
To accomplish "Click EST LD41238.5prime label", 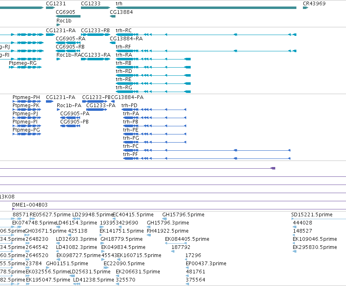I will [x=94, y=280].
